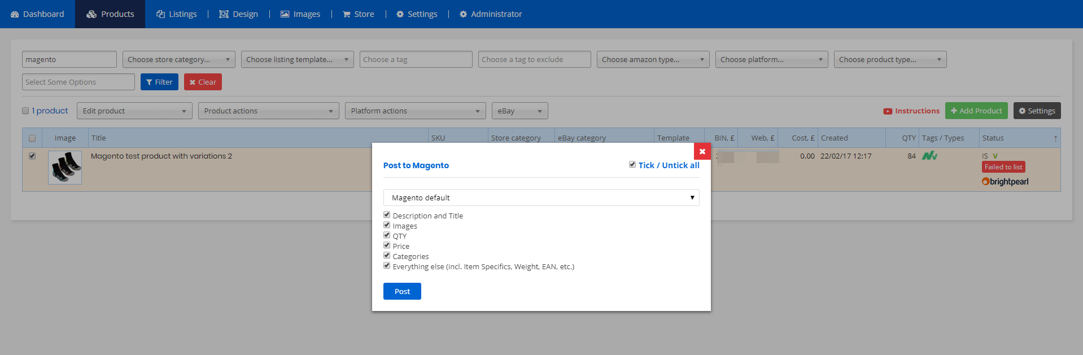Click the brightpearl logo in Status column
This screenshot has height=355, width=1083.
1005,182
